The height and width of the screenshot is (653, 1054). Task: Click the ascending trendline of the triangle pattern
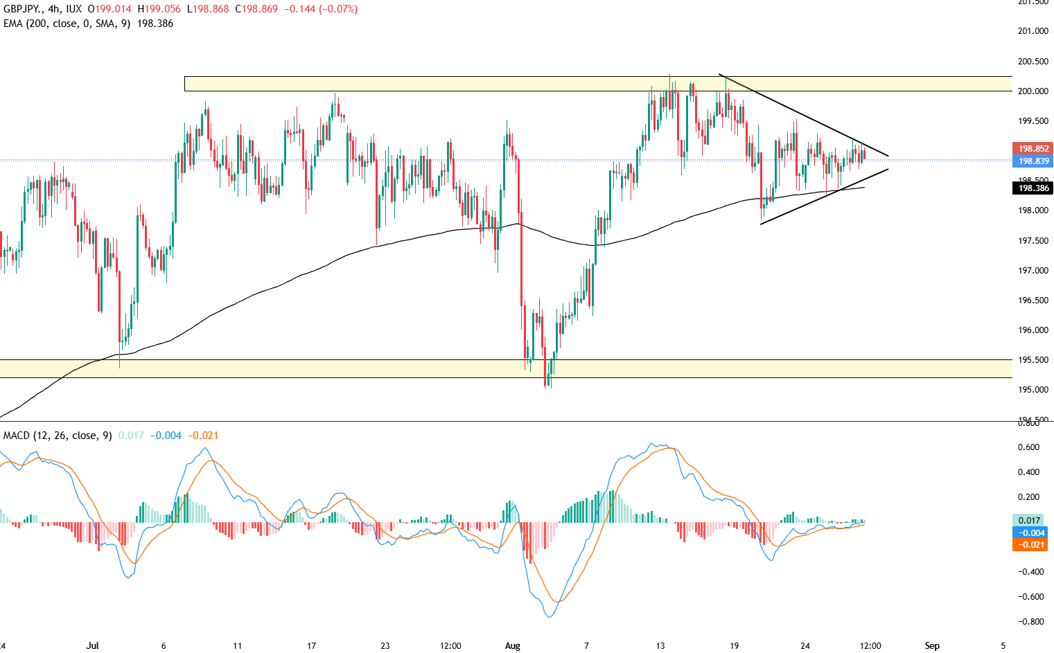[x=818, y=201]
